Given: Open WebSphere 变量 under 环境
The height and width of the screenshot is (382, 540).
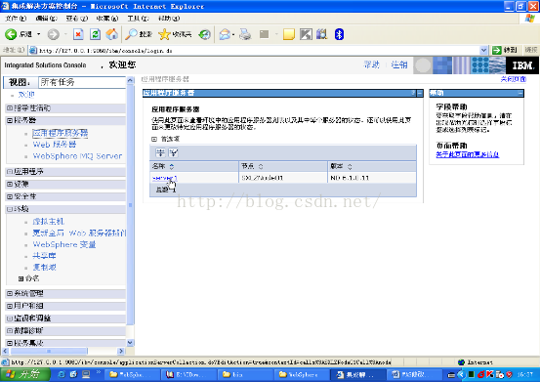Looking at the screenshot, I should (x=64, y=244).
